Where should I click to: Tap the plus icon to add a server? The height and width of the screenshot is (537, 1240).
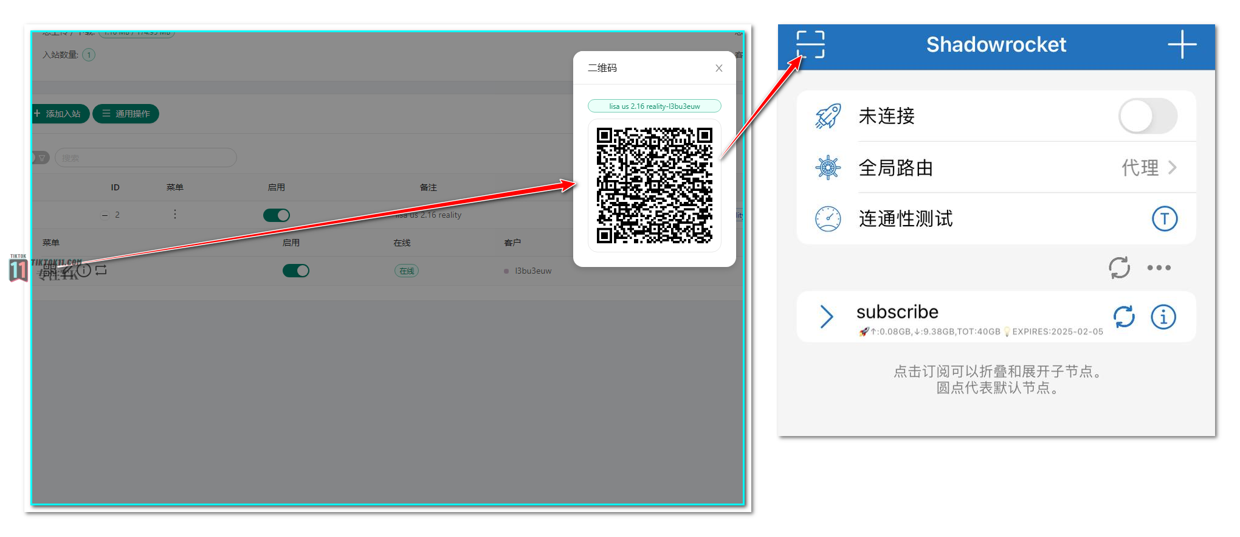1182,44
